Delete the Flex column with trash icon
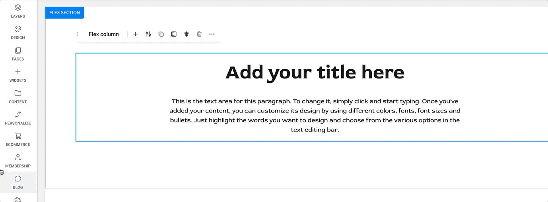Image resolution: width=548 pixels, height=202 pixels. click(x=199, y=34)
